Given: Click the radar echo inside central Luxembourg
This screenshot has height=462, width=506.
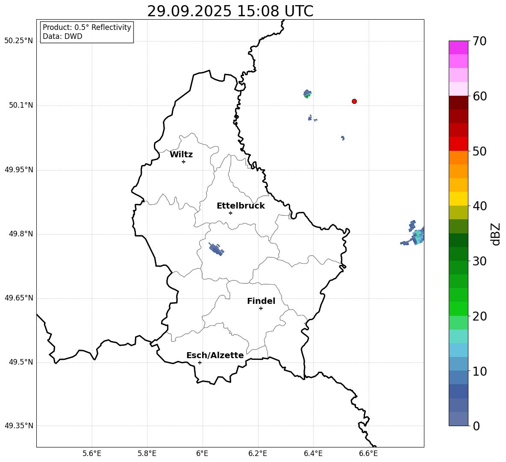Looking at the screenshot, I should [x=216, y=249].
